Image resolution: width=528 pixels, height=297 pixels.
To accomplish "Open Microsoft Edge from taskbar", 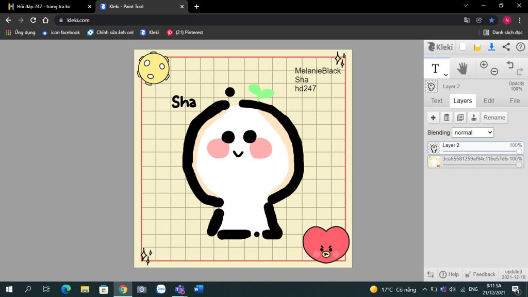I will [66, 289].
